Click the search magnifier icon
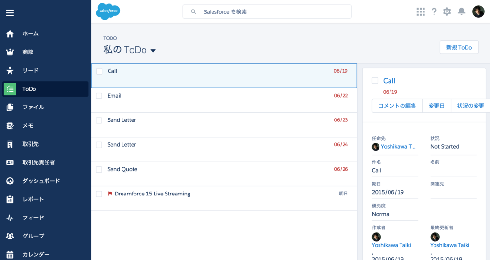The image size is (490, 260). point(193,12)
